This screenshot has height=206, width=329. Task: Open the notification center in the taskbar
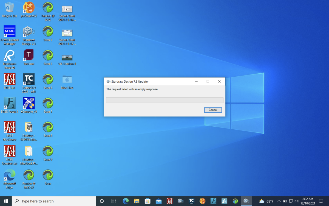(x=321, y=201)
